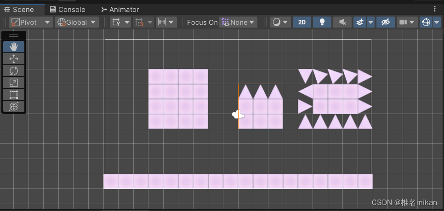Toggle the Gizmos globe button
444x211 pixels.
tap(426, 22)
